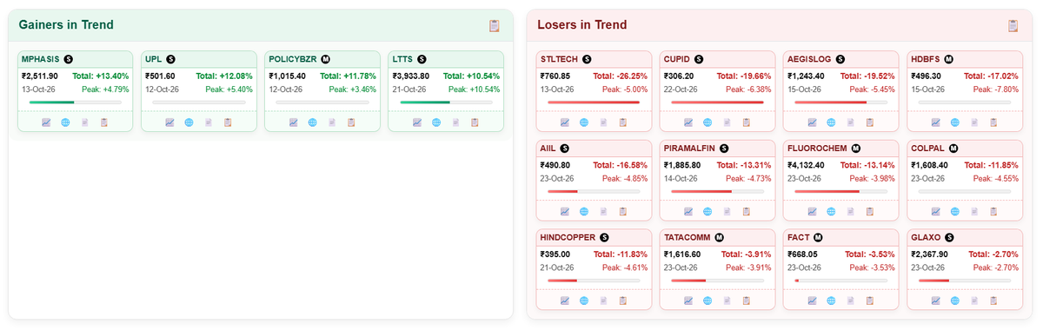Select the Total: -11.83% value on HINDCOPPER
The width and height of the screenshot is (1043, 330).
[621, 254]
